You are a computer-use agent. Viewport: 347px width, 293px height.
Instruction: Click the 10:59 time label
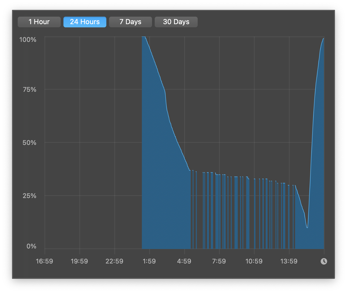[254, 261]
